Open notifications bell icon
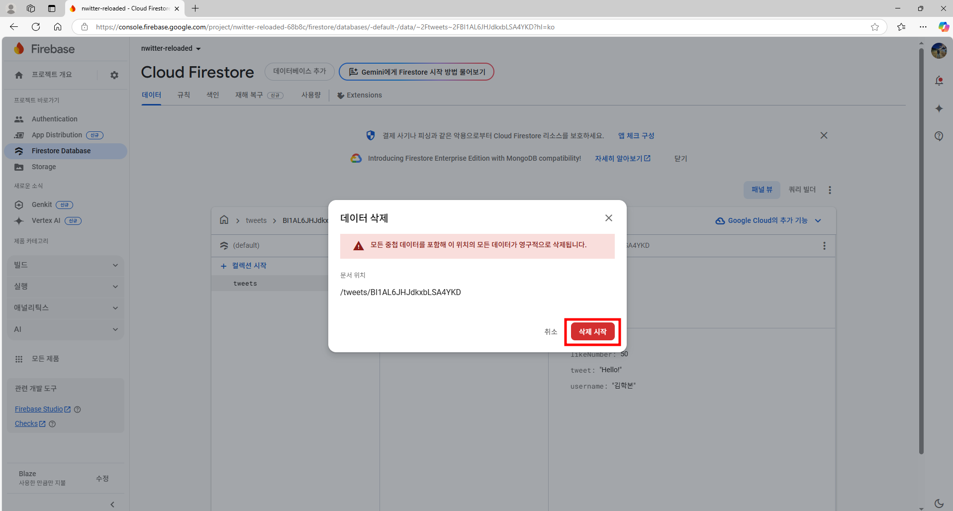The image size is (953, 511). (939, 81)
